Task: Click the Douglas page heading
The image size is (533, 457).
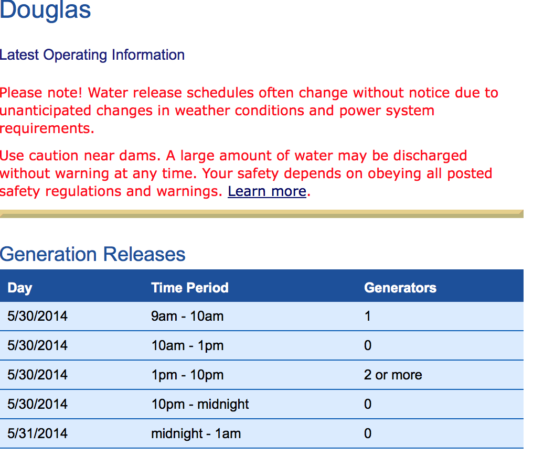Action: point(46,10)
